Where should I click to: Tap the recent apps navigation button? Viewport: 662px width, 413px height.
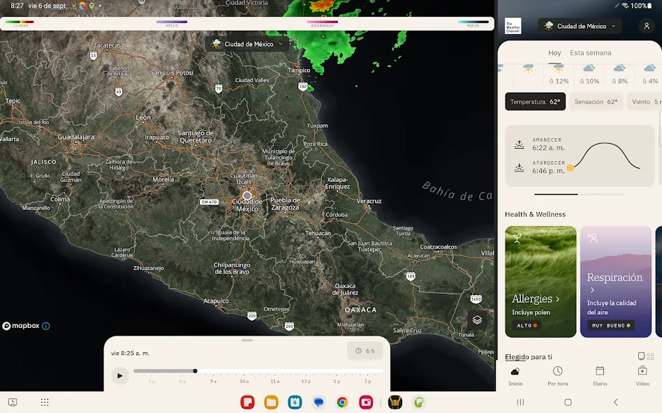point(520,402)
